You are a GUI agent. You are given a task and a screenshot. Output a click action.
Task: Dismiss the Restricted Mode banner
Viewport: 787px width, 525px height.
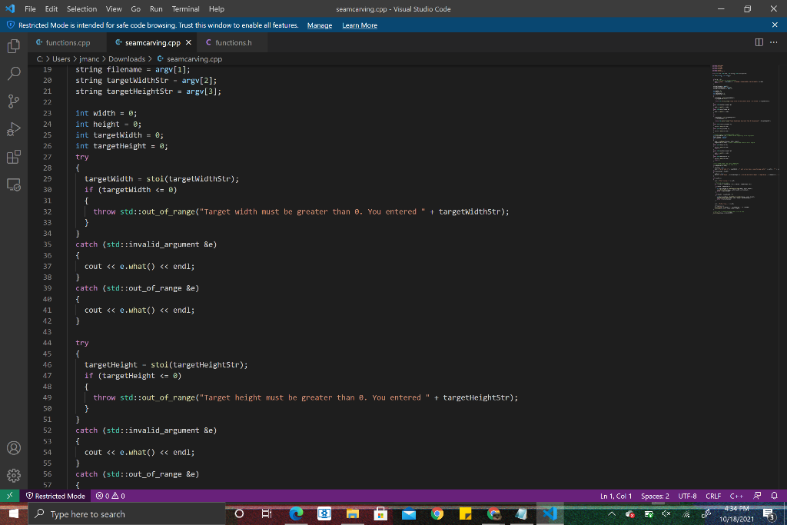click(x=774, y=25)
